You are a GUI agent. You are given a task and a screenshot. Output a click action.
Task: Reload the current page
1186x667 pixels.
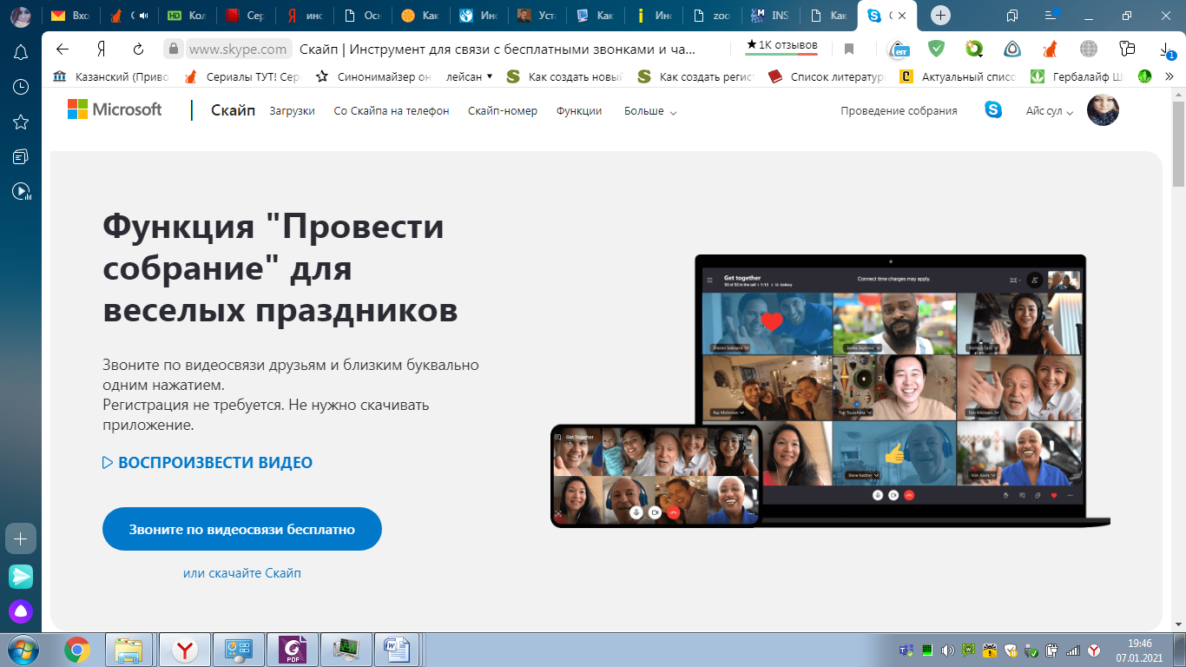138,49
